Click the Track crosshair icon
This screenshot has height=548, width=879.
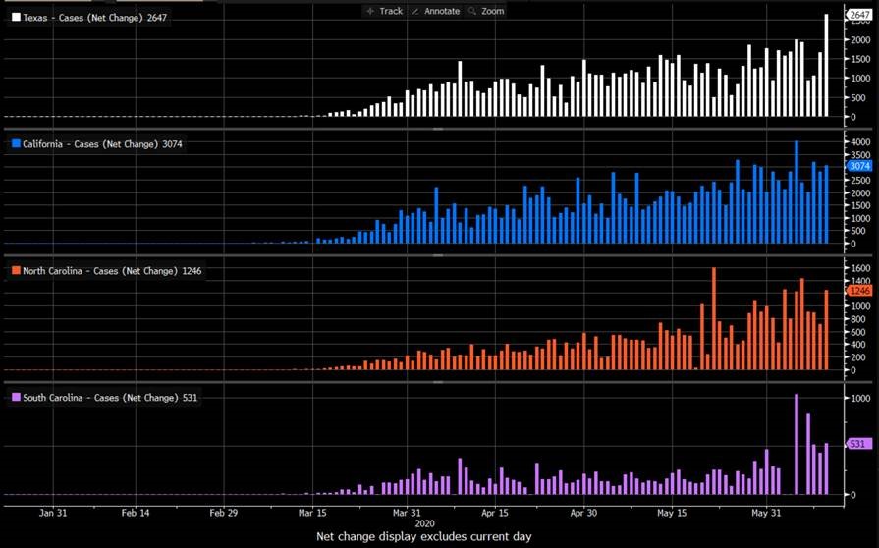369,11
